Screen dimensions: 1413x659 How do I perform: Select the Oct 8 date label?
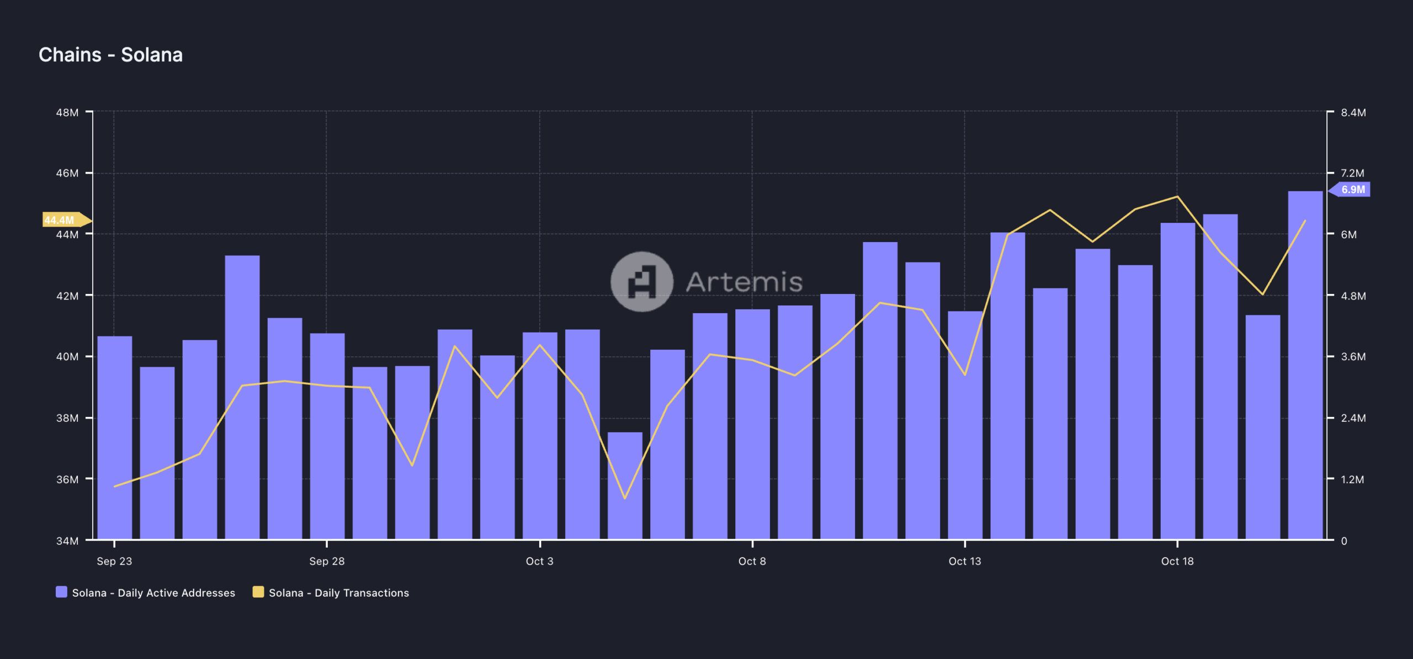752,561
